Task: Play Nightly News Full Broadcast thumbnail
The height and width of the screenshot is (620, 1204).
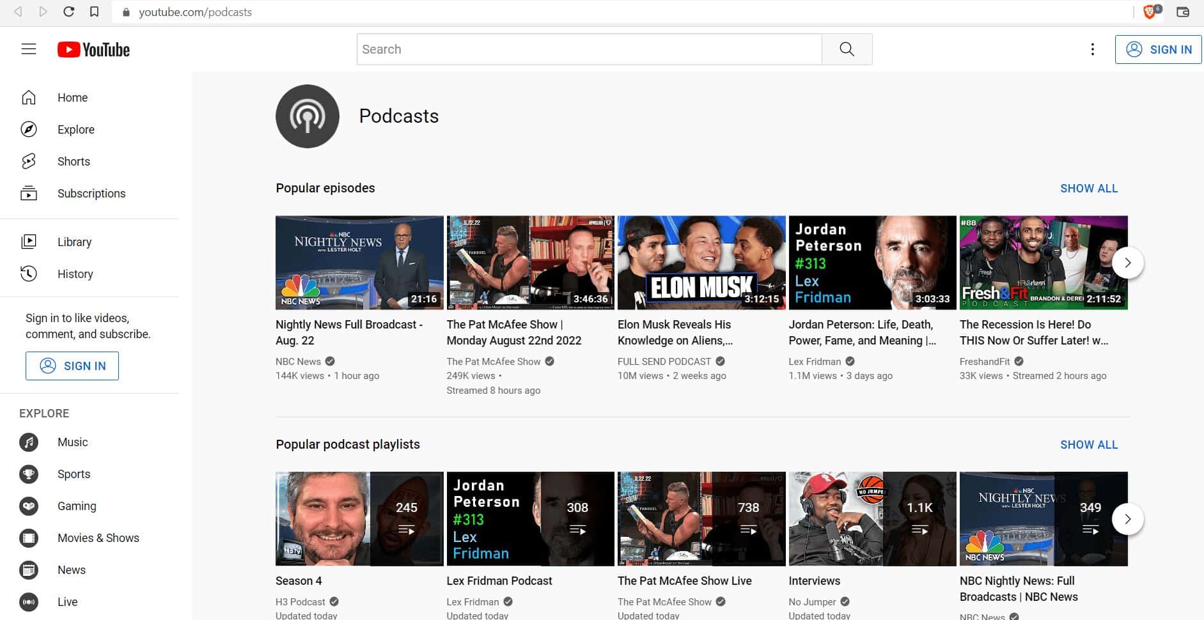Action: [359, 263]
